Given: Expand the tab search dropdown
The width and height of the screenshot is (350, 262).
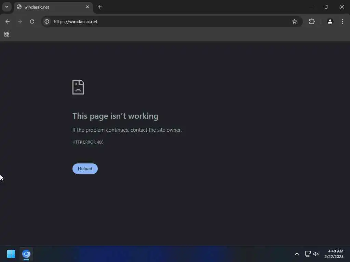Looking at the screenshot, I should pyautogui.click(x=7, y=7).
